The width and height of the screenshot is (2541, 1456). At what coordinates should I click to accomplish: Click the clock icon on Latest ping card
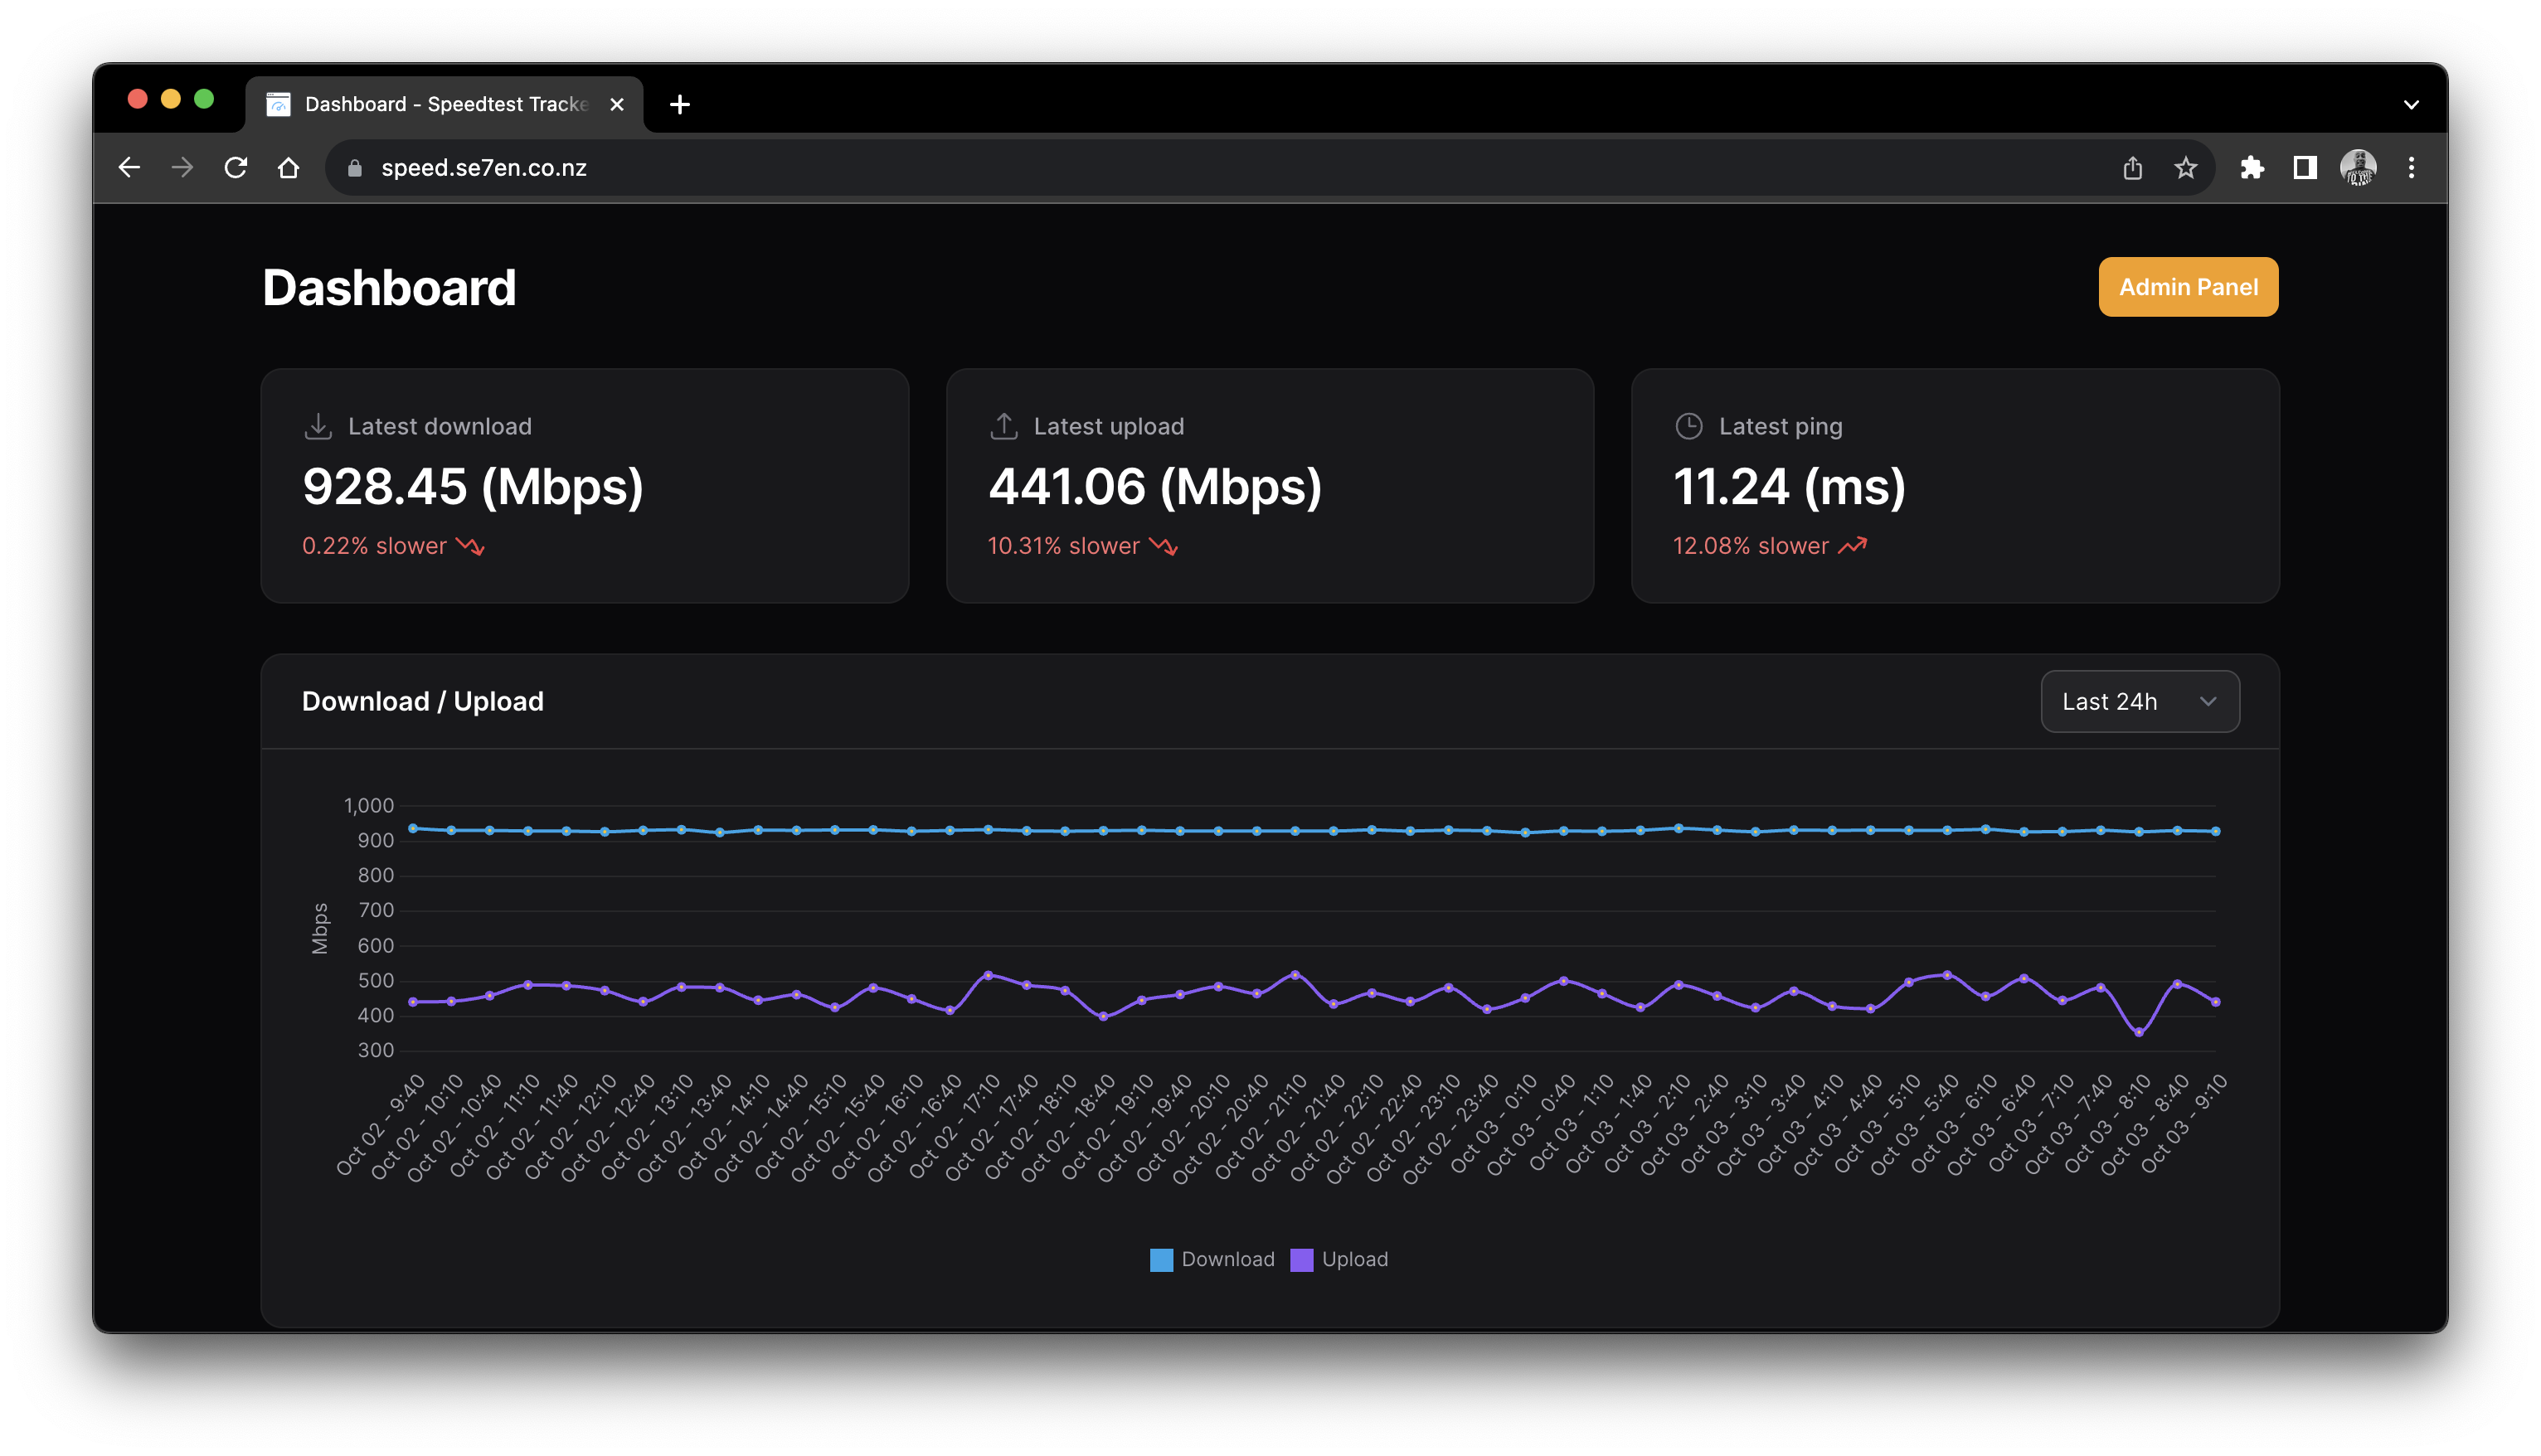[x=1688, y=425]
